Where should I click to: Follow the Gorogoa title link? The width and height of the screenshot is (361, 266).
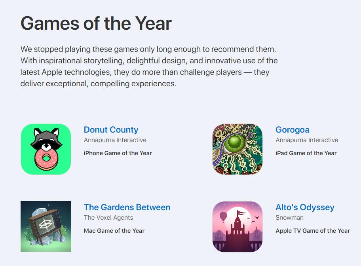coord(293,130)
